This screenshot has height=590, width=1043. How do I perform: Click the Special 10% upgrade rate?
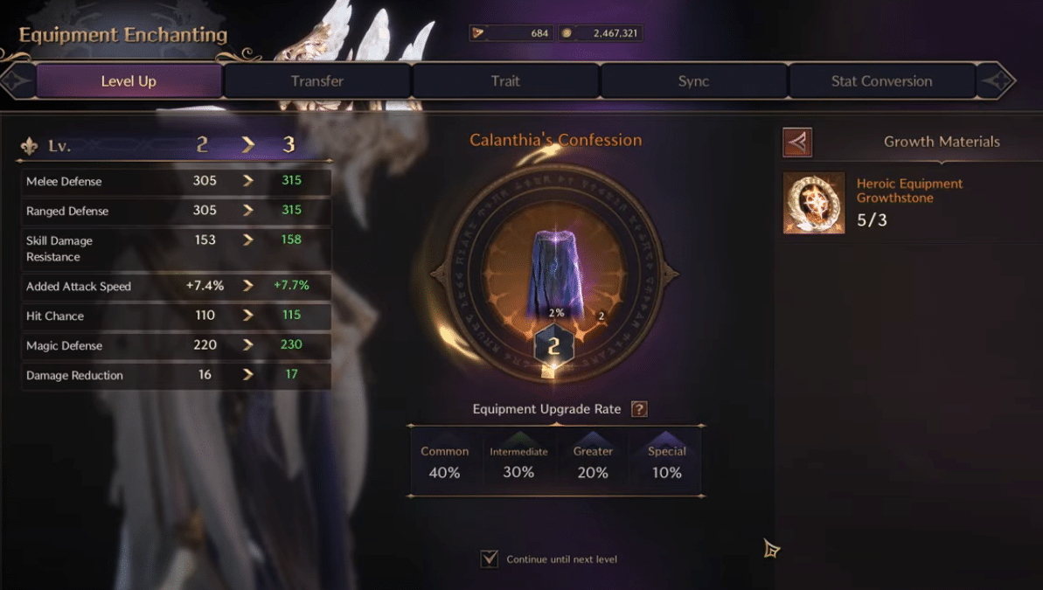tap(666, 462)
